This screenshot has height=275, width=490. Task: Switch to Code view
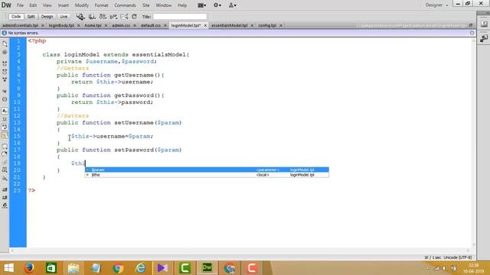(16, 17)
